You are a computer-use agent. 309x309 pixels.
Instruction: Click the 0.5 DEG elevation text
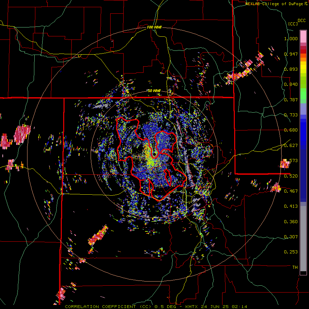pos(166,307)
